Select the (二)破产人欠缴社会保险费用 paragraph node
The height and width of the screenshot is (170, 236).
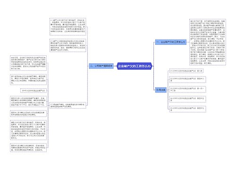pyautogui.click(x=68, y=45)
